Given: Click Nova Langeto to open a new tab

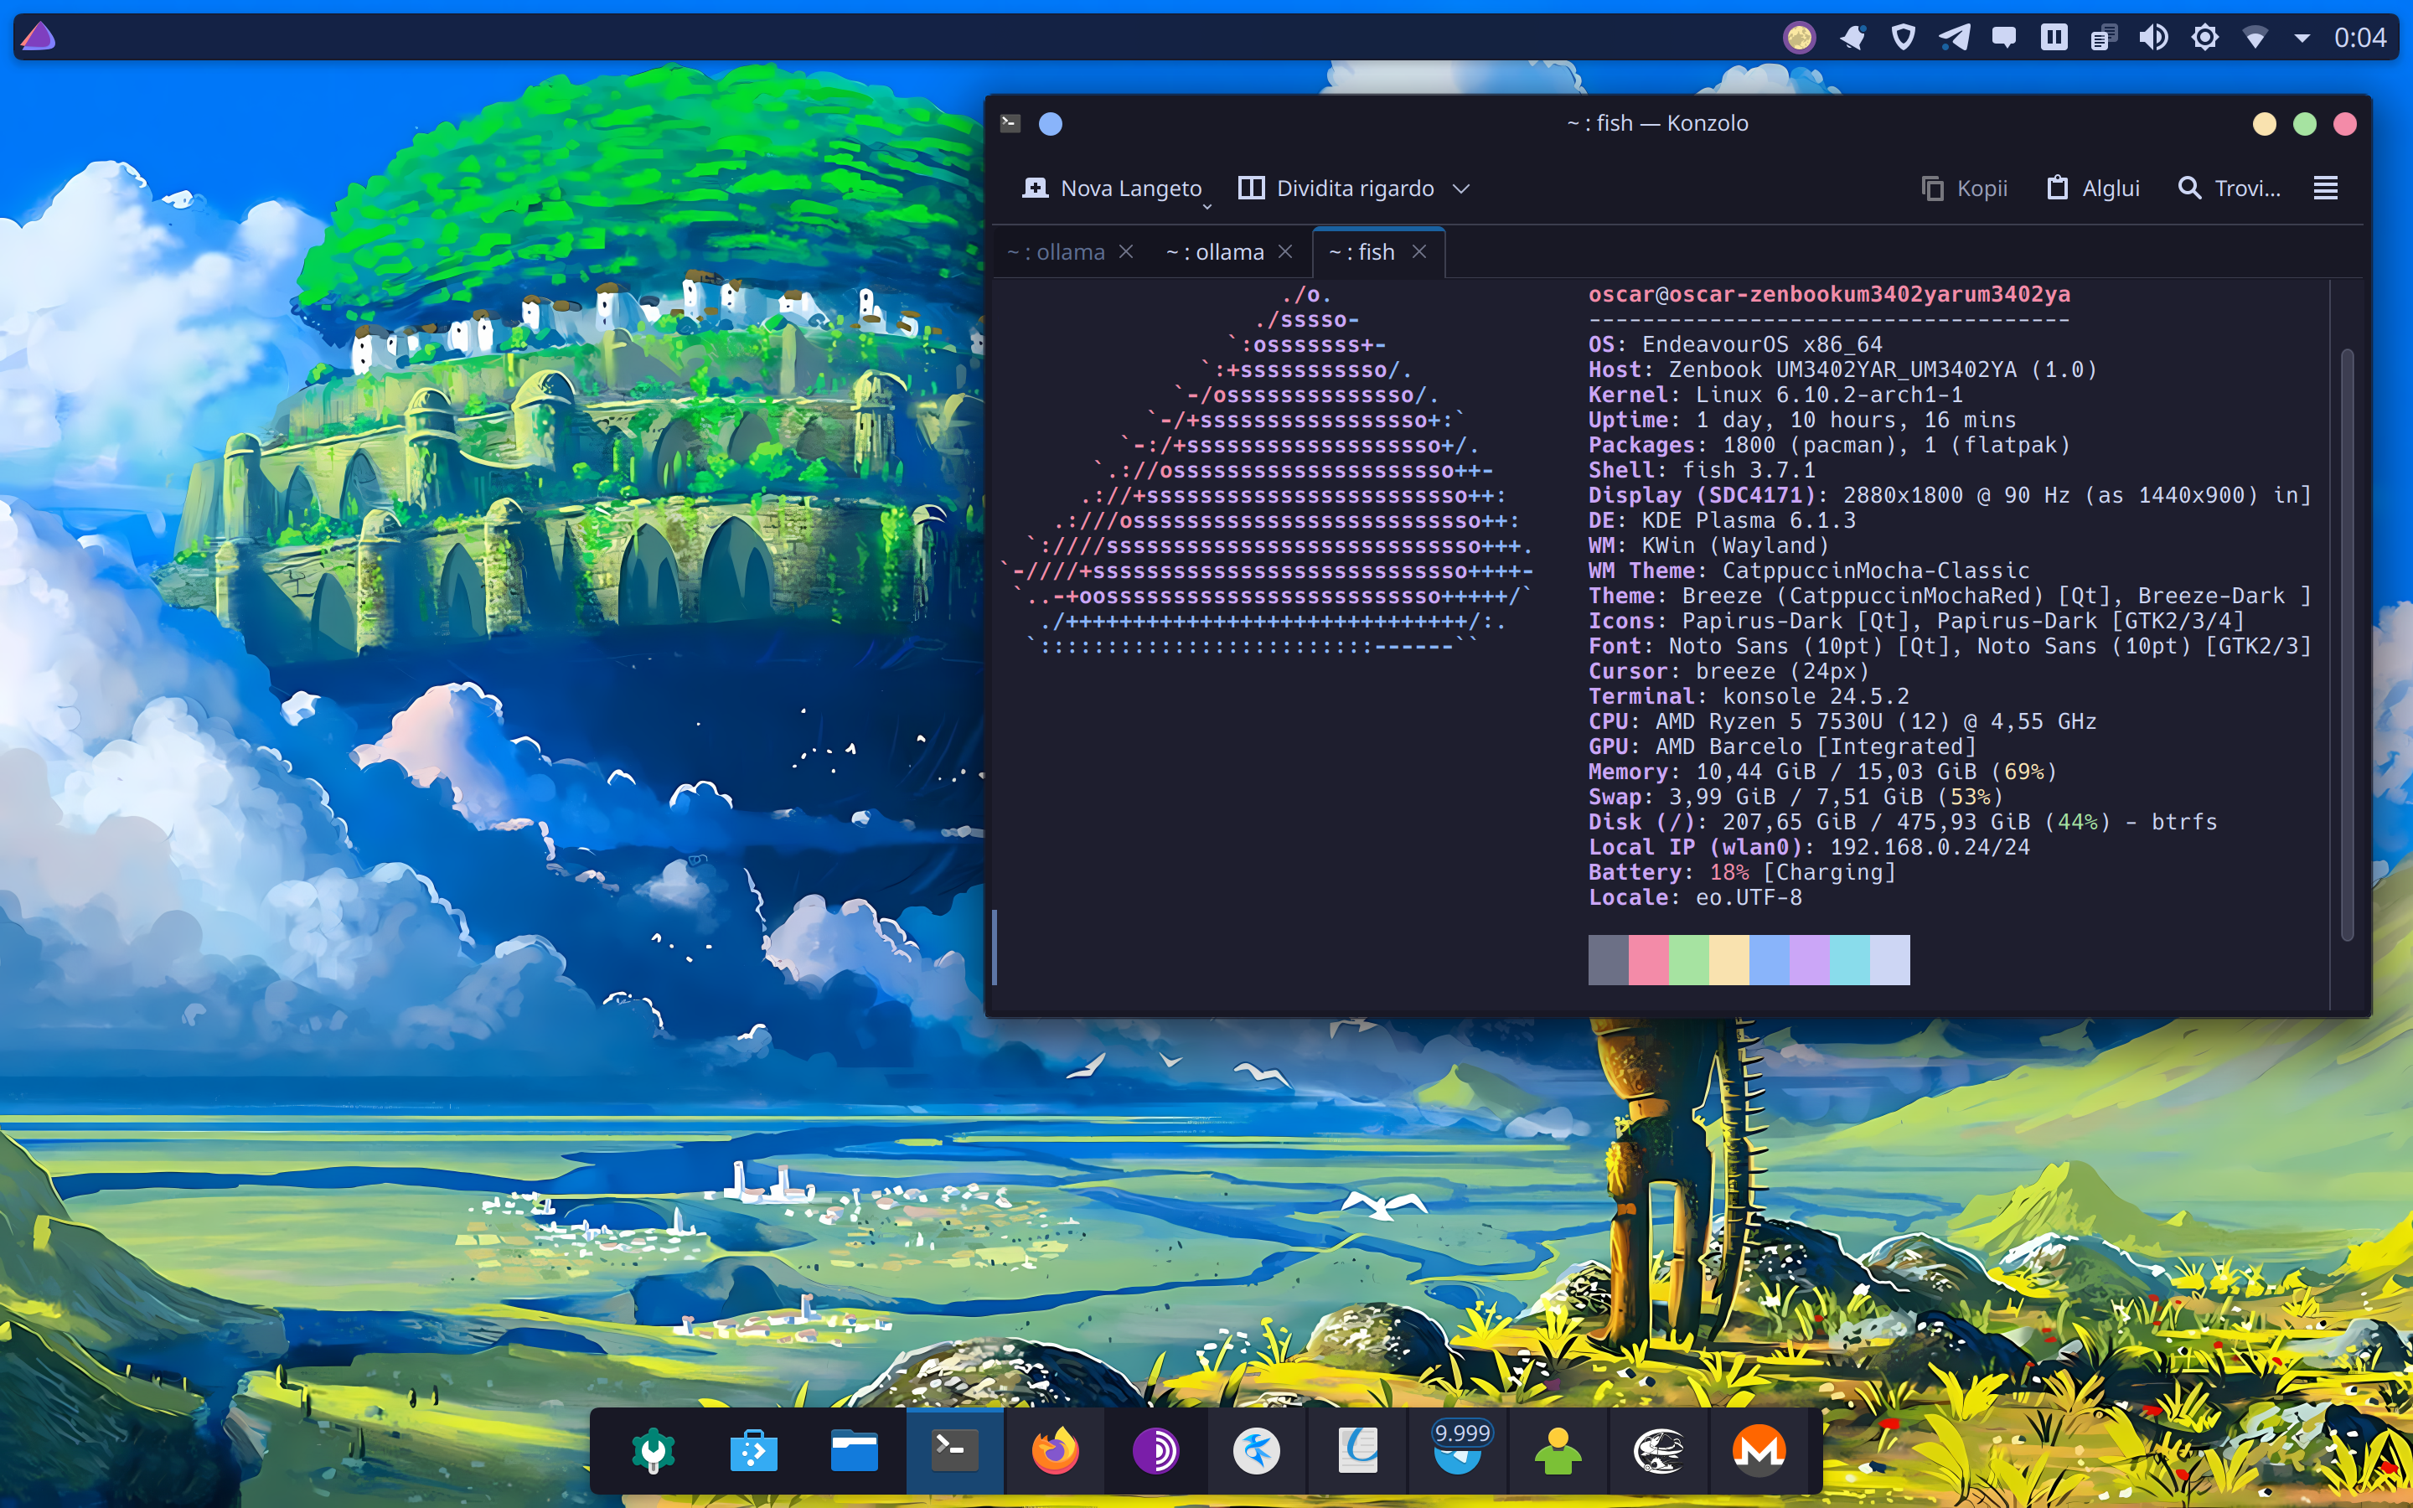Looking at the screenshot, I should (1112, 188).
